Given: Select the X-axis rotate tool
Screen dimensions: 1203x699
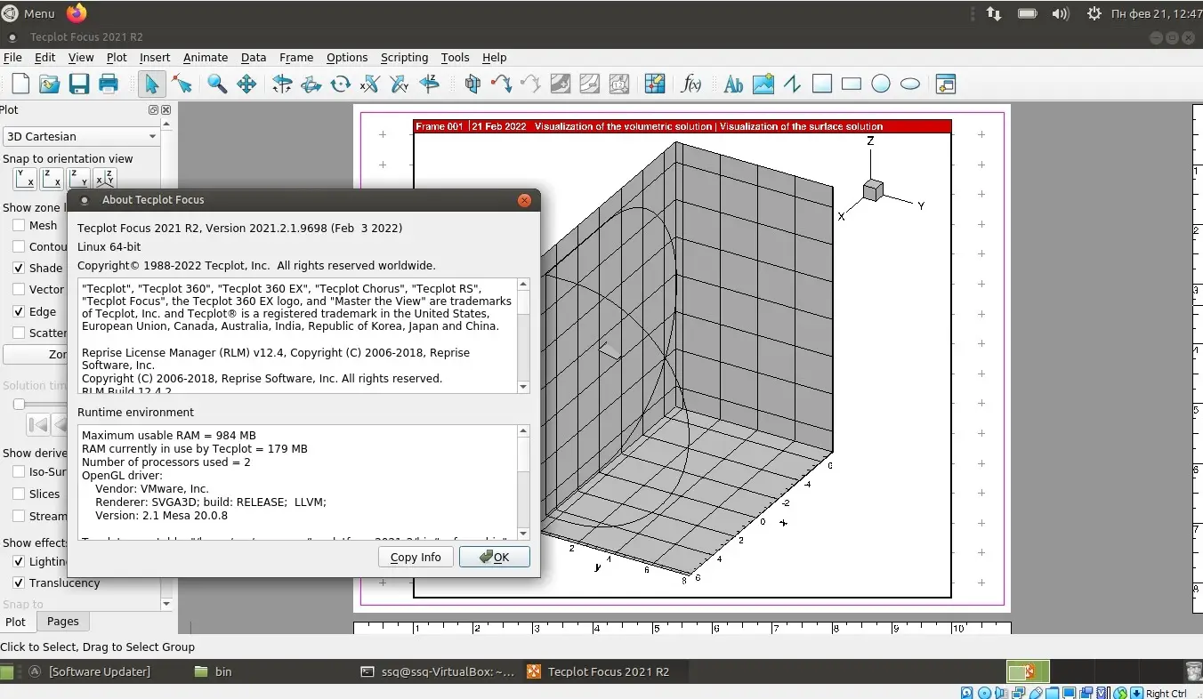Looking at the screenshot, I should 370,84.
